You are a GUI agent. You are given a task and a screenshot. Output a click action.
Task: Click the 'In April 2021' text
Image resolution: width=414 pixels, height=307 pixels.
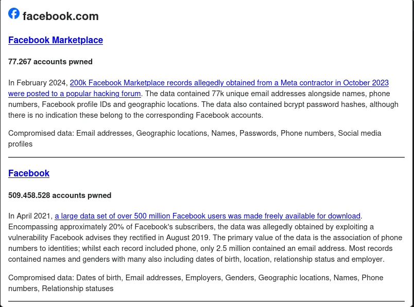click(x=30, y=216)
